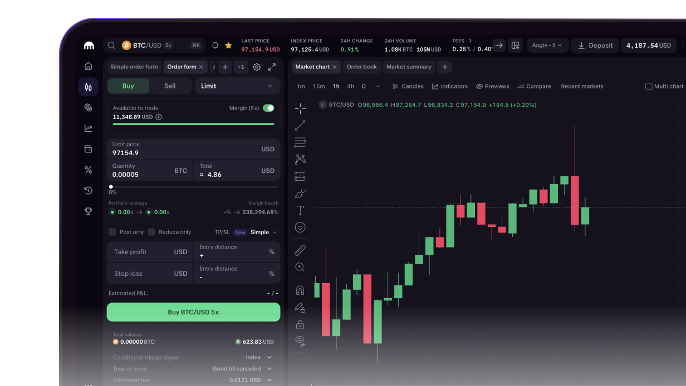
Task: Open the portfolio chart sidebar icon
Action: click(x=88, y=128)
